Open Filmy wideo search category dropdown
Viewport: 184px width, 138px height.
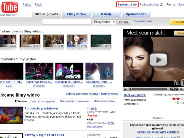click(x=104, y=22)
